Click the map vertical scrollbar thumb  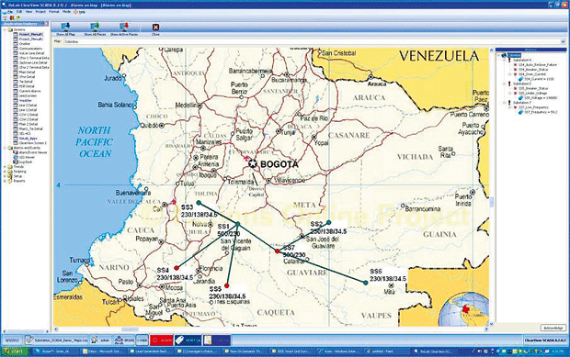tap(492, 202)
